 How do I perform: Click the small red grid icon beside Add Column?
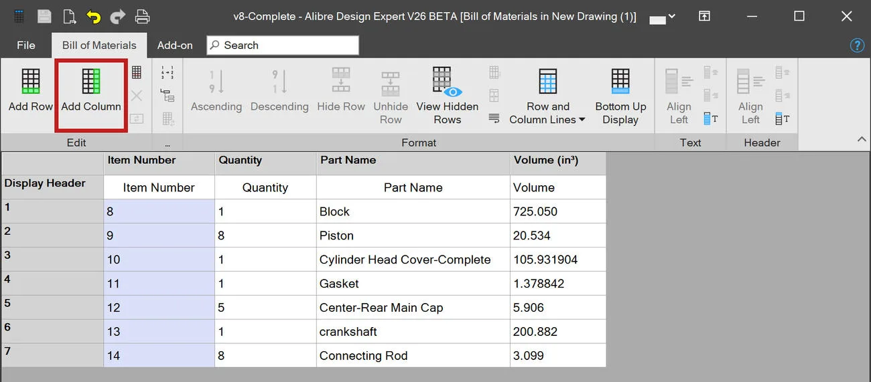coord(137,72)
